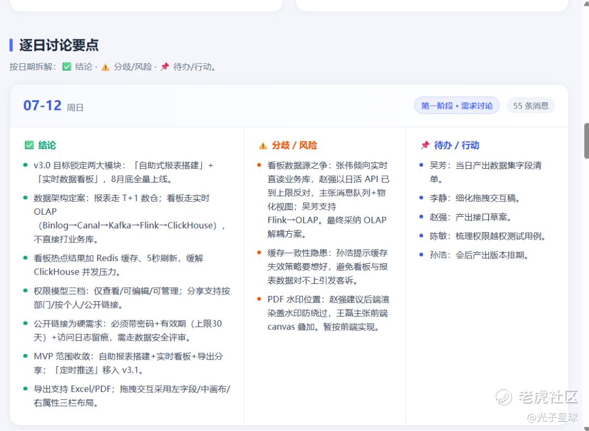Click the 老虎社区 watermark logo icon
The image size is (589, 431).
tap(503, 397)
